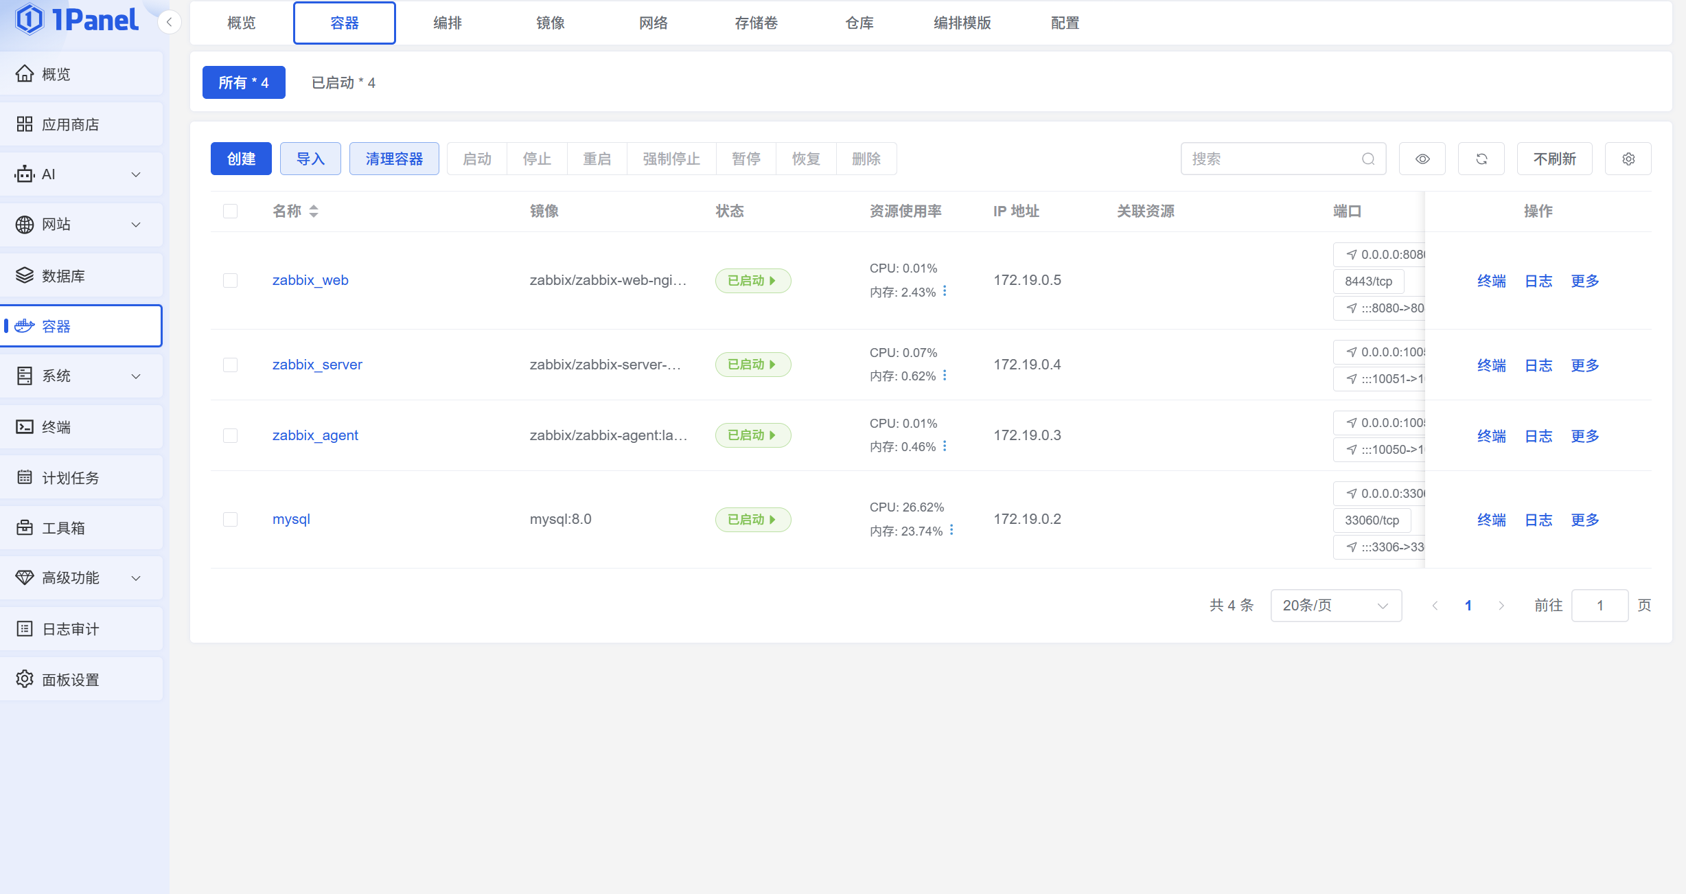Toggle the select-all checkbox in the table header
1686x894 pixels.
(x=231, y=211)
